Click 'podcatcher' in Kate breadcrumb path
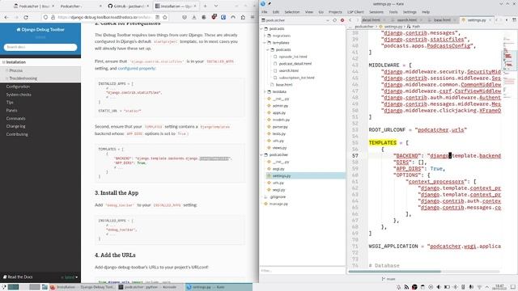Viewport: 518px width, 291px height. coord(364,27)
